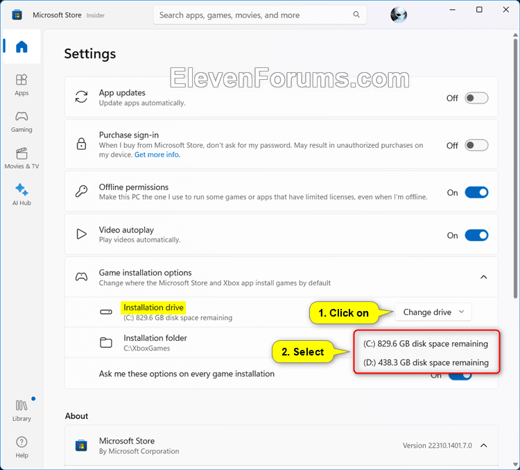Screen dimensions: 520x470
Task: Select the (C:) 829.6 GB drive option
Action: (x=426, y=344)
